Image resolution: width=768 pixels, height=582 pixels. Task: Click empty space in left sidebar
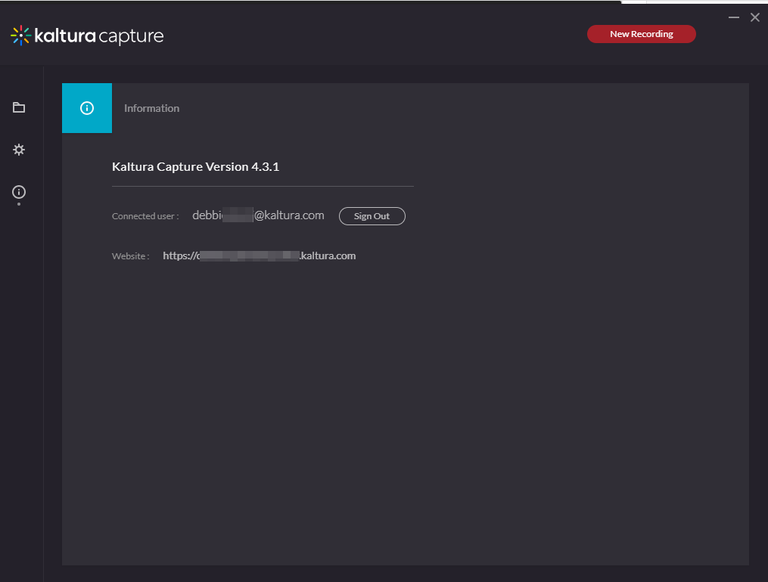click(21, 378)
